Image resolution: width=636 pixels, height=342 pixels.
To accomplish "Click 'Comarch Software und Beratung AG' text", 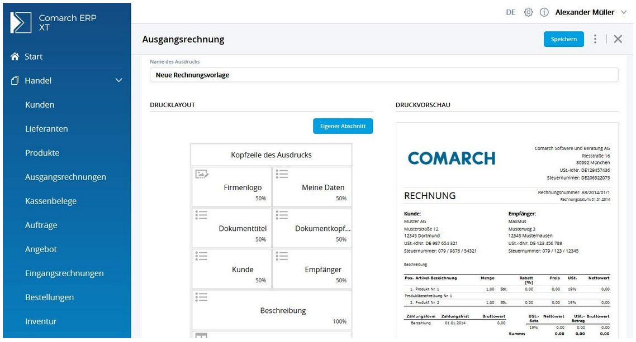I will (x=572, y=148).
